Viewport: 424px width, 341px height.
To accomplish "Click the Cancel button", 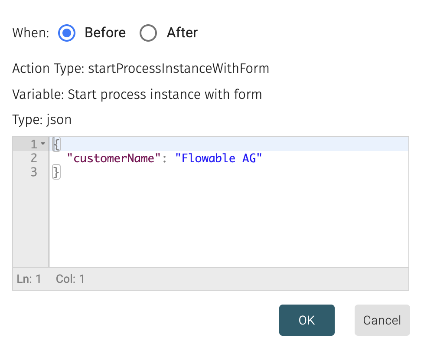I will click(382, 320).
